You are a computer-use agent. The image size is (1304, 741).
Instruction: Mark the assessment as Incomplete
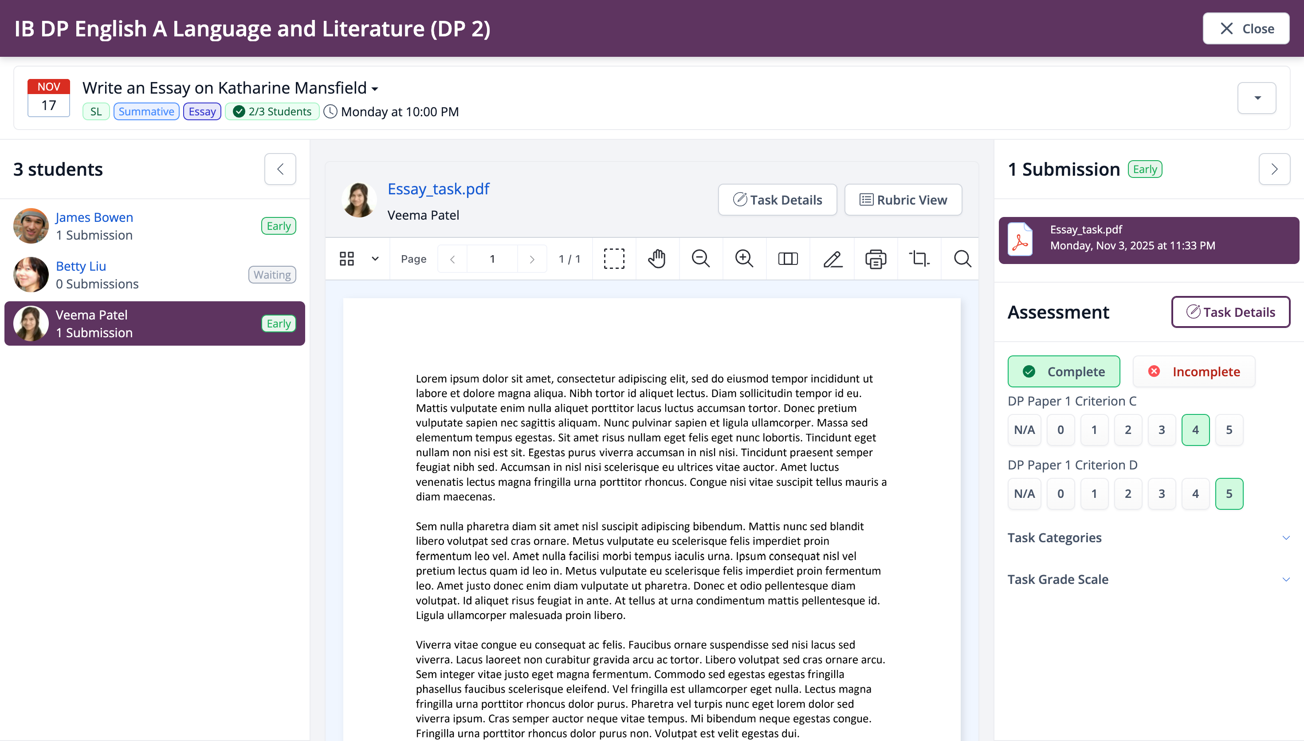(x=1194, y=371)
